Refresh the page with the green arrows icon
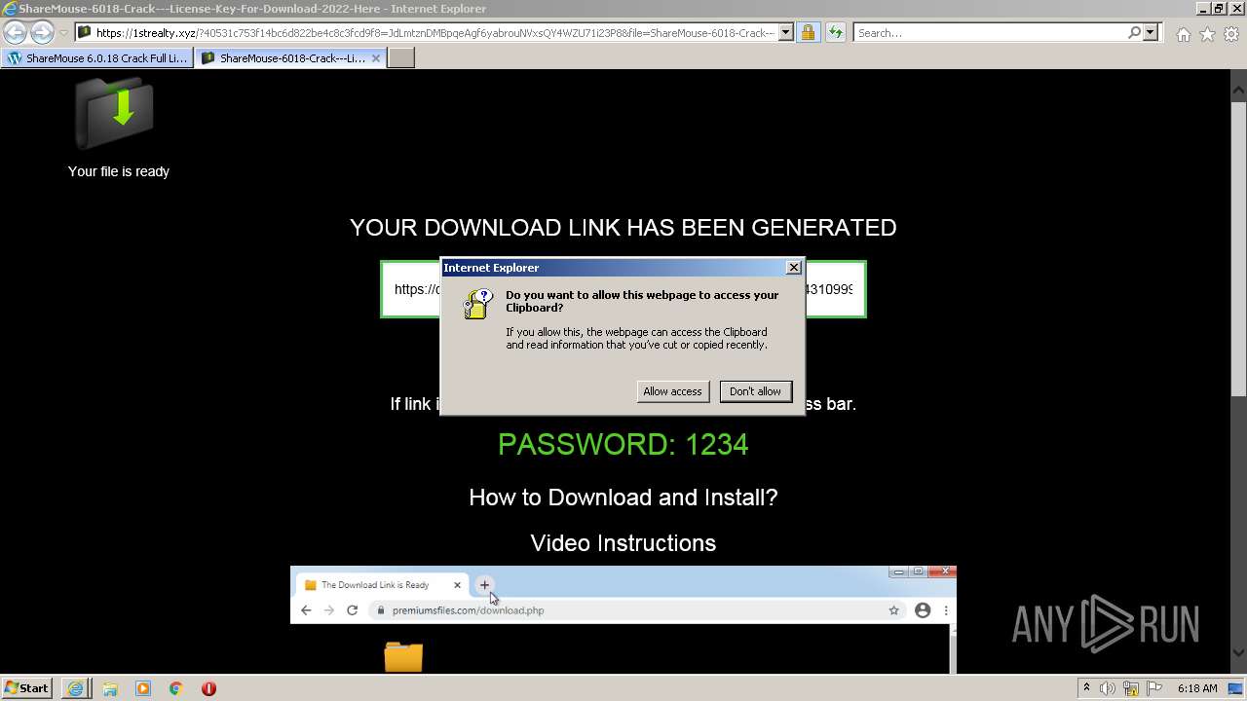Viewport: 1247px width, 701px height. coord(836,33)
